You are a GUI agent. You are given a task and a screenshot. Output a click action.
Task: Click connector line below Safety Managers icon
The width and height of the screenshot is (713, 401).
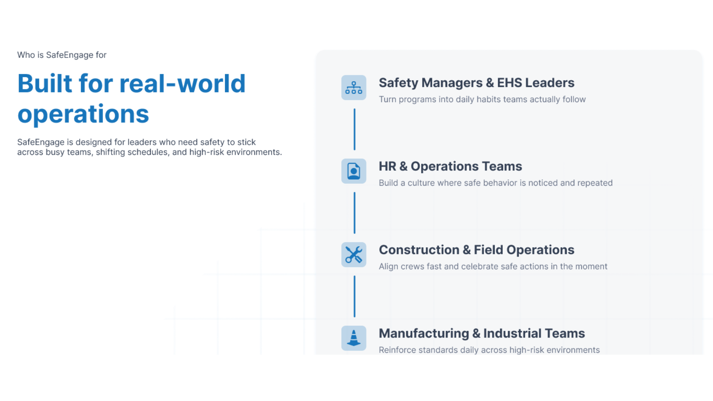[354, 129]
